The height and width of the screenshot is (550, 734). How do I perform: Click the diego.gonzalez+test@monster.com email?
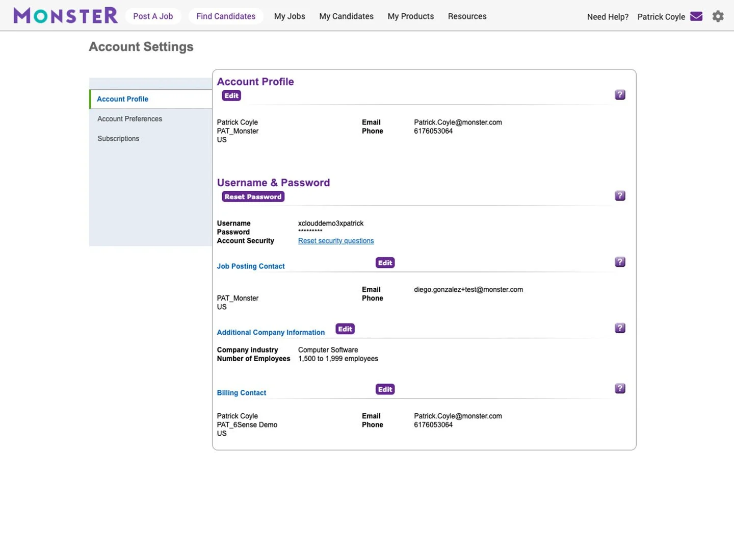[468, 290]
